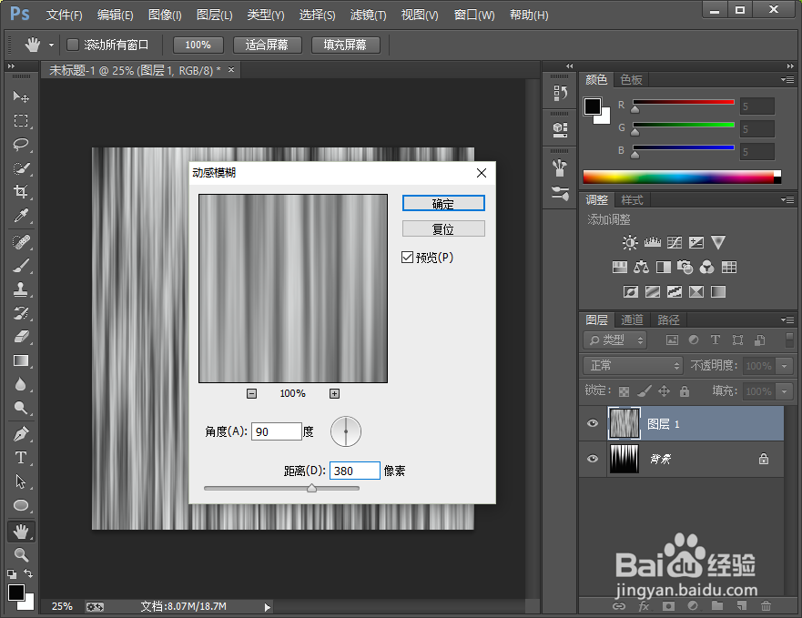The width and height of the screenshot is (802, 618).
Task: Select the Path Selection tool
Action: [21, 481]
